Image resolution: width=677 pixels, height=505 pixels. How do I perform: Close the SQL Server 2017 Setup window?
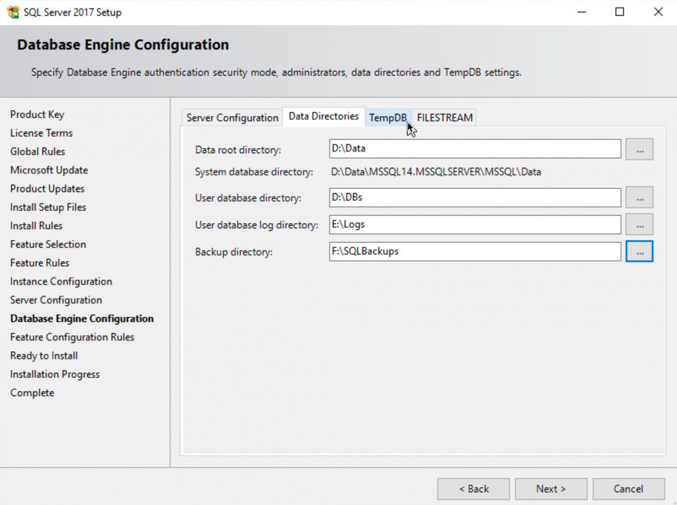point(658,12)
